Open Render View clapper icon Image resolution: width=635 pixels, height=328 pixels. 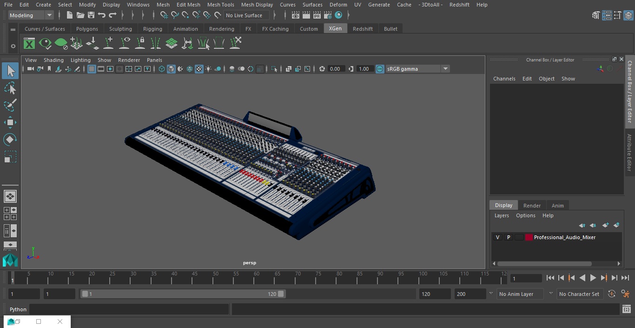click(x=296, y=15)
